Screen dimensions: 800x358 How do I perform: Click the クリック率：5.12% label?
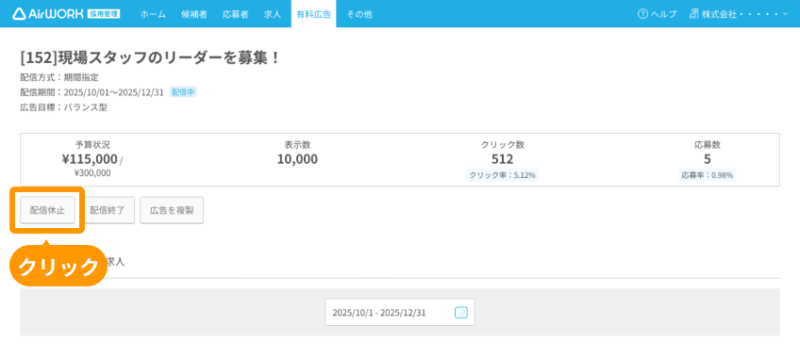(x=503, y=175)
